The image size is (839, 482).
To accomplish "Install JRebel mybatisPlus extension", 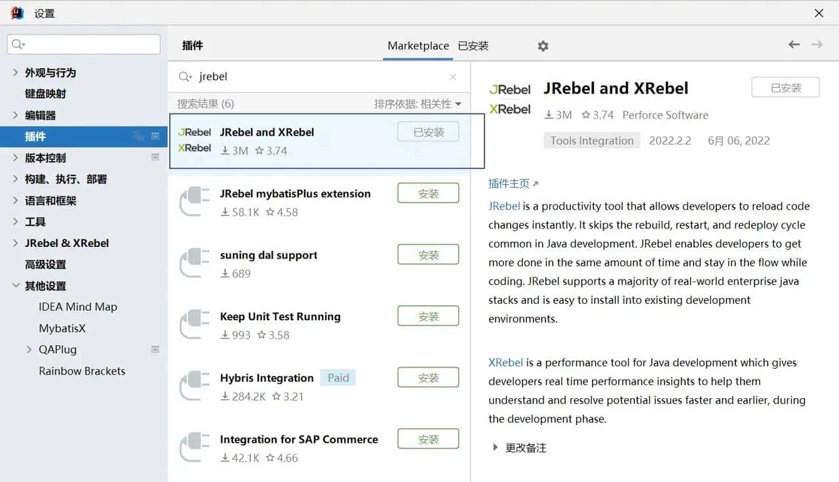I will pos(428,193).
